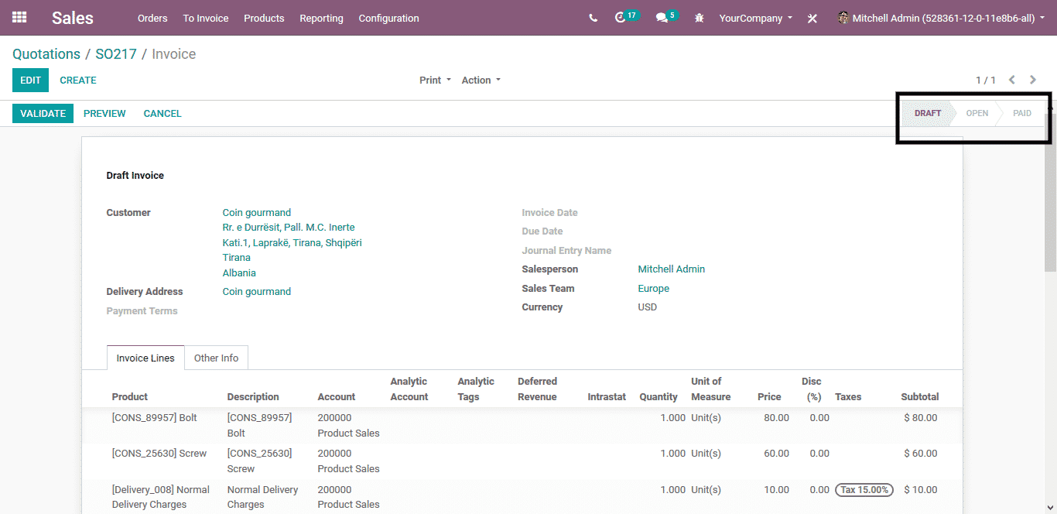
Task: Expand the YourCompany dropdown
Action: [x=755, y=18]
